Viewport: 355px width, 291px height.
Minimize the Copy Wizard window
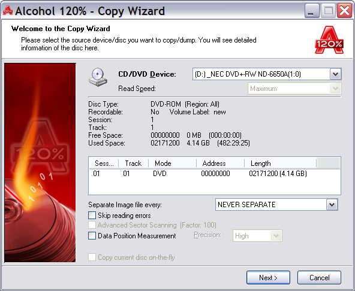[312, 11]
